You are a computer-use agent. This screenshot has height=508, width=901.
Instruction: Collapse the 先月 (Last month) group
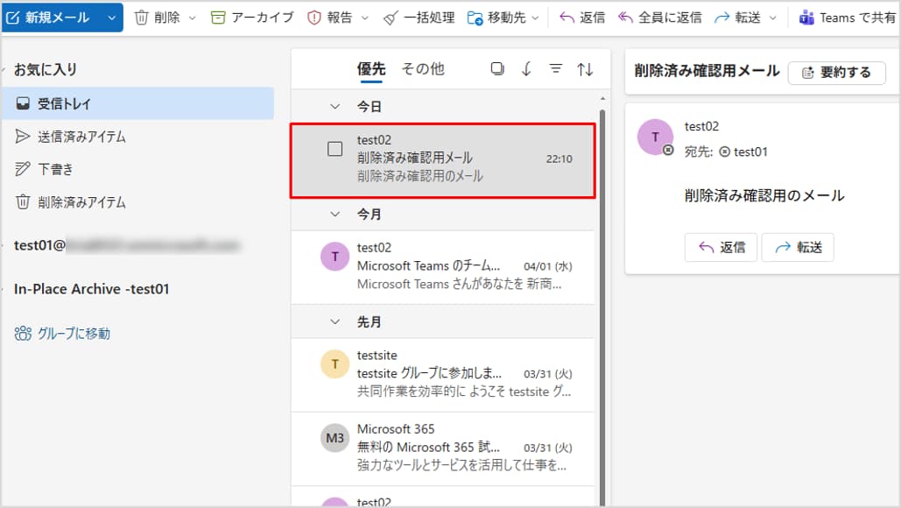click(334, 321)
